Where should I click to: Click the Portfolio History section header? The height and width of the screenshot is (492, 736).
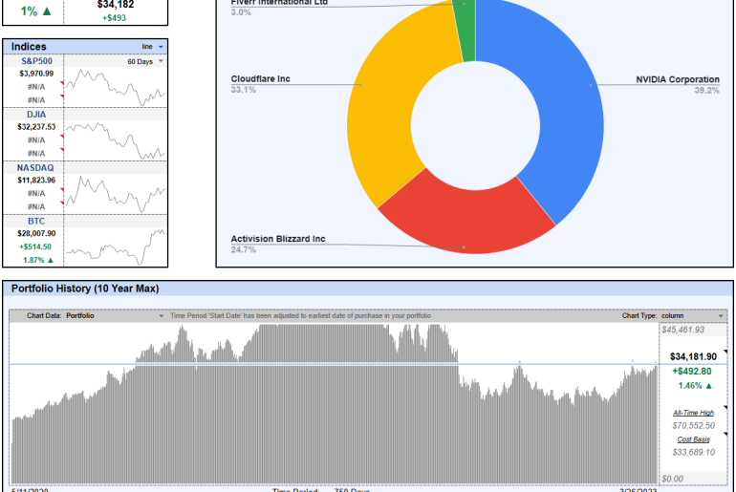(83, 289)
